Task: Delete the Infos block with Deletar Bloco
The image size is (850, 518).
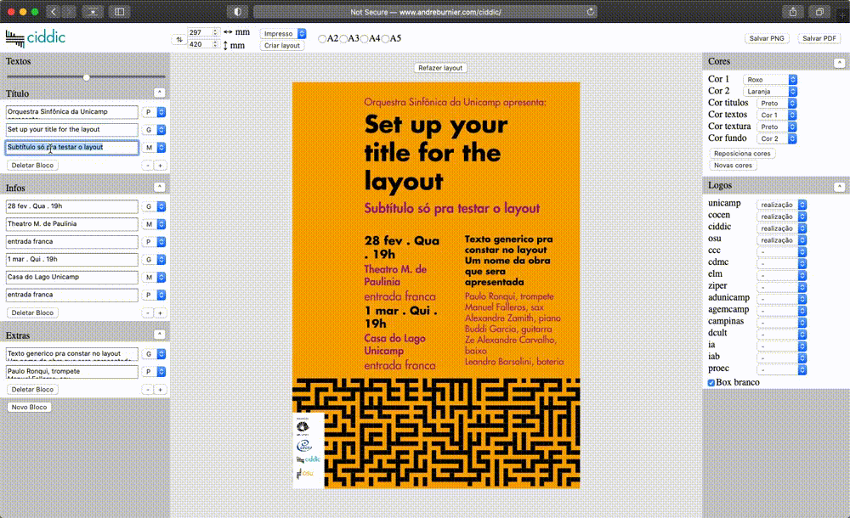Action: [x=32, y=312]
